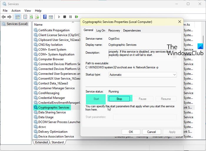Select Services (Local) in console tree
This screenshot has width=206, height=151.
coord(15,24)
